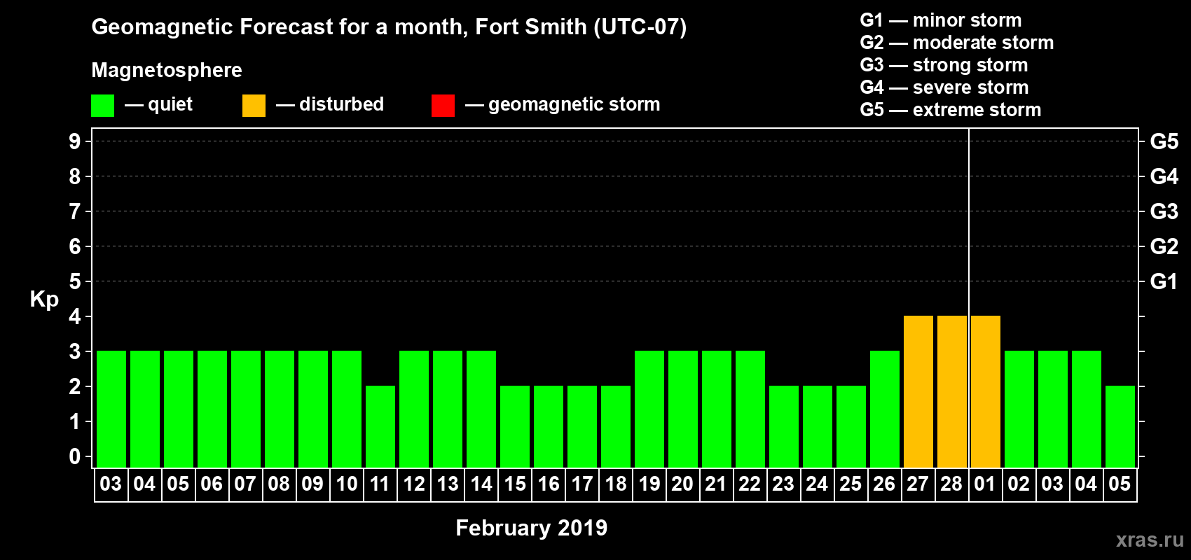Select the orange bar for March 01

click(x=986, y=392)
